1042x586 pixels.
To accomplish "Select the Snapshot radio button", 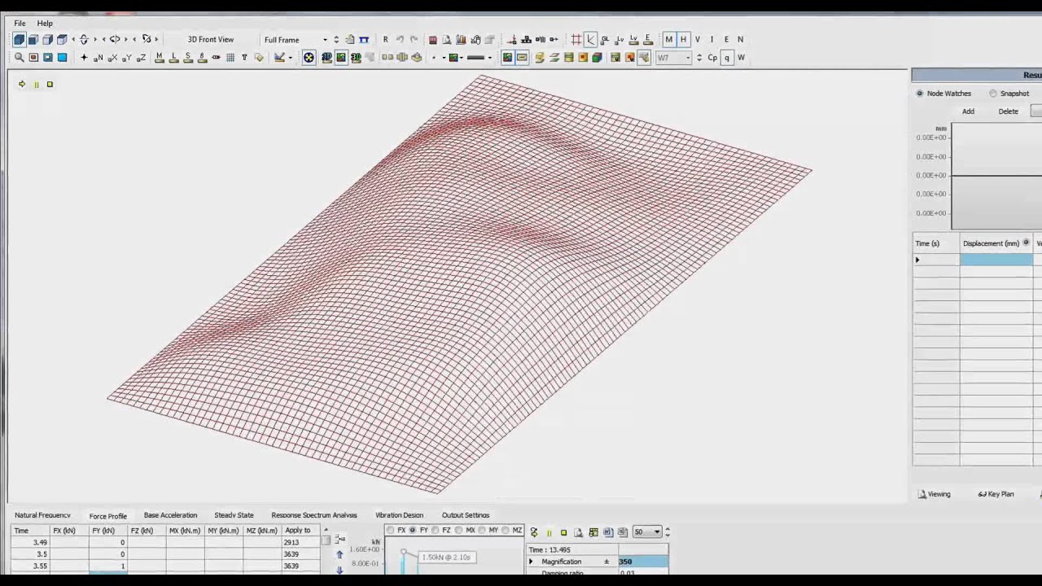I will (x=993, y=94).
